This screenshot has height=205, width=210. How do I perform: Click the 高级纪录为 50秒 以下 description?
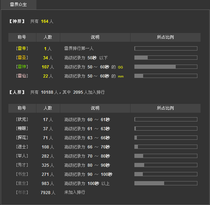[86, 58]
